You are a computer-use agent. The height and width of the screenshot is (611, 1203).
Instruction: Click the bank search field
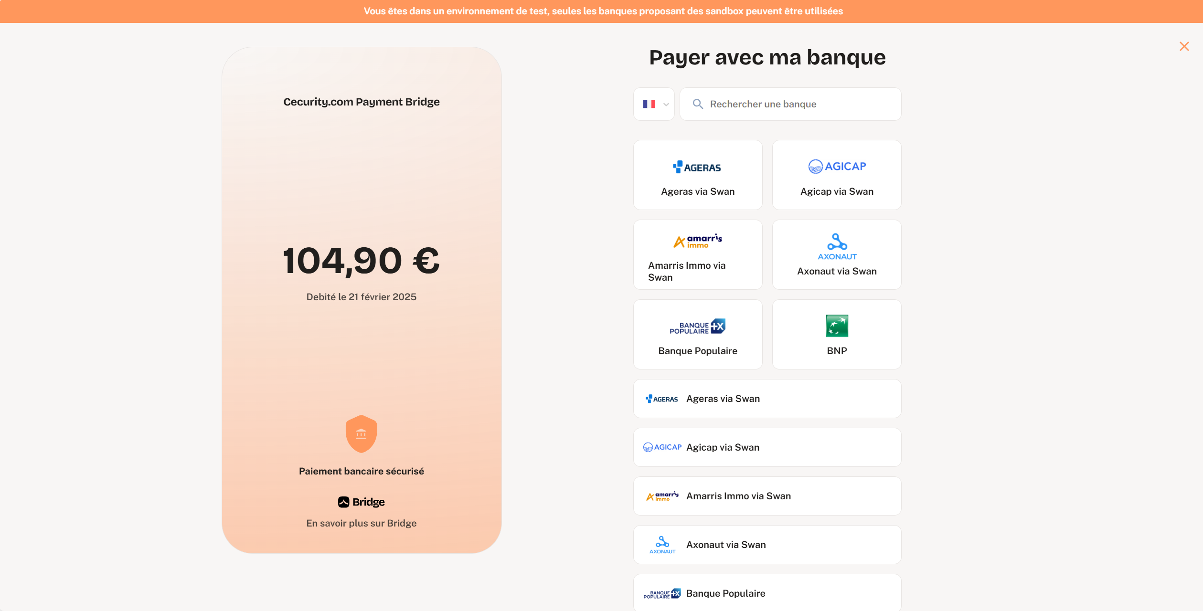(790, 104)
